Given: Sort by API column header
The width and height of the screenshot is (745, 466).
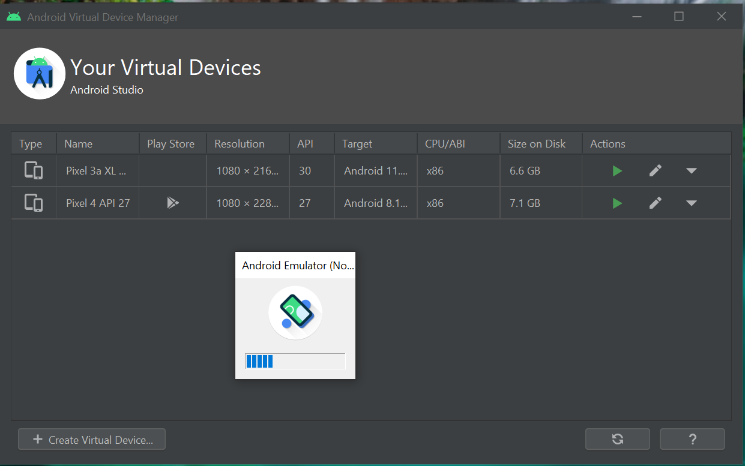Looking at the screenshot, I should pos(312,144).
